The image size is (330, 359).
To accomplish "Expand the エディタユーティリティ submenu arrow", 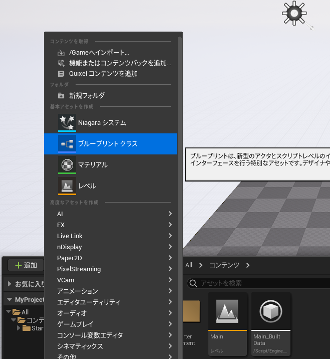I will pos(170,302).
